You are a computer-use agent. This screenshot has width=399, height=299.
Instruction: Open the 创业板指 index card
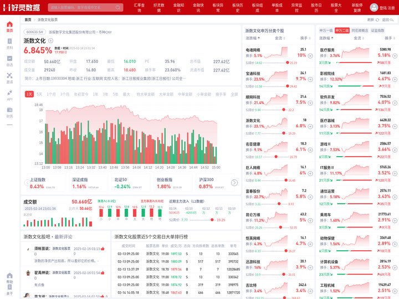[x=172, y=183]
